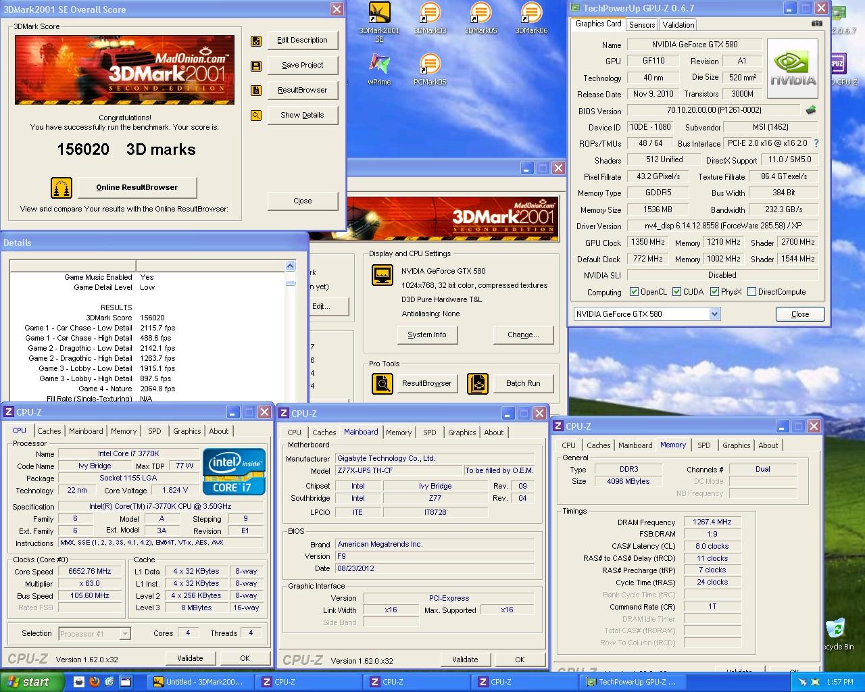Enable the DirectCompute checkbox
The image size is (865, 692).
(751, 292)
